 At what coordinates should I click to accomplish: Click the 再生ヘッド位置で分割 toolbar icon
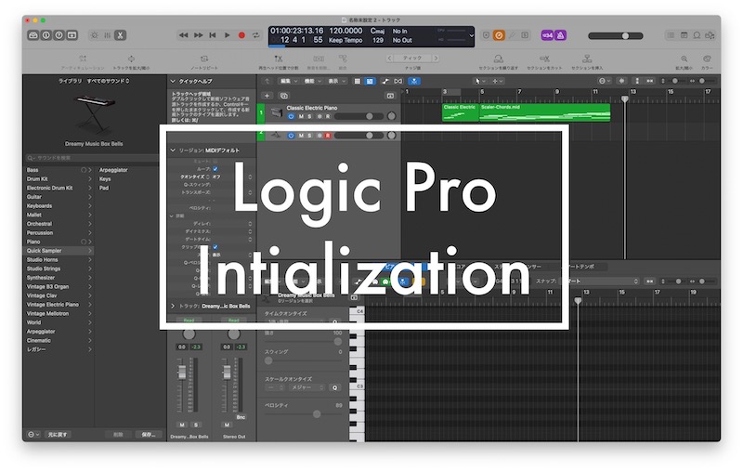click(x=279, y=59)
